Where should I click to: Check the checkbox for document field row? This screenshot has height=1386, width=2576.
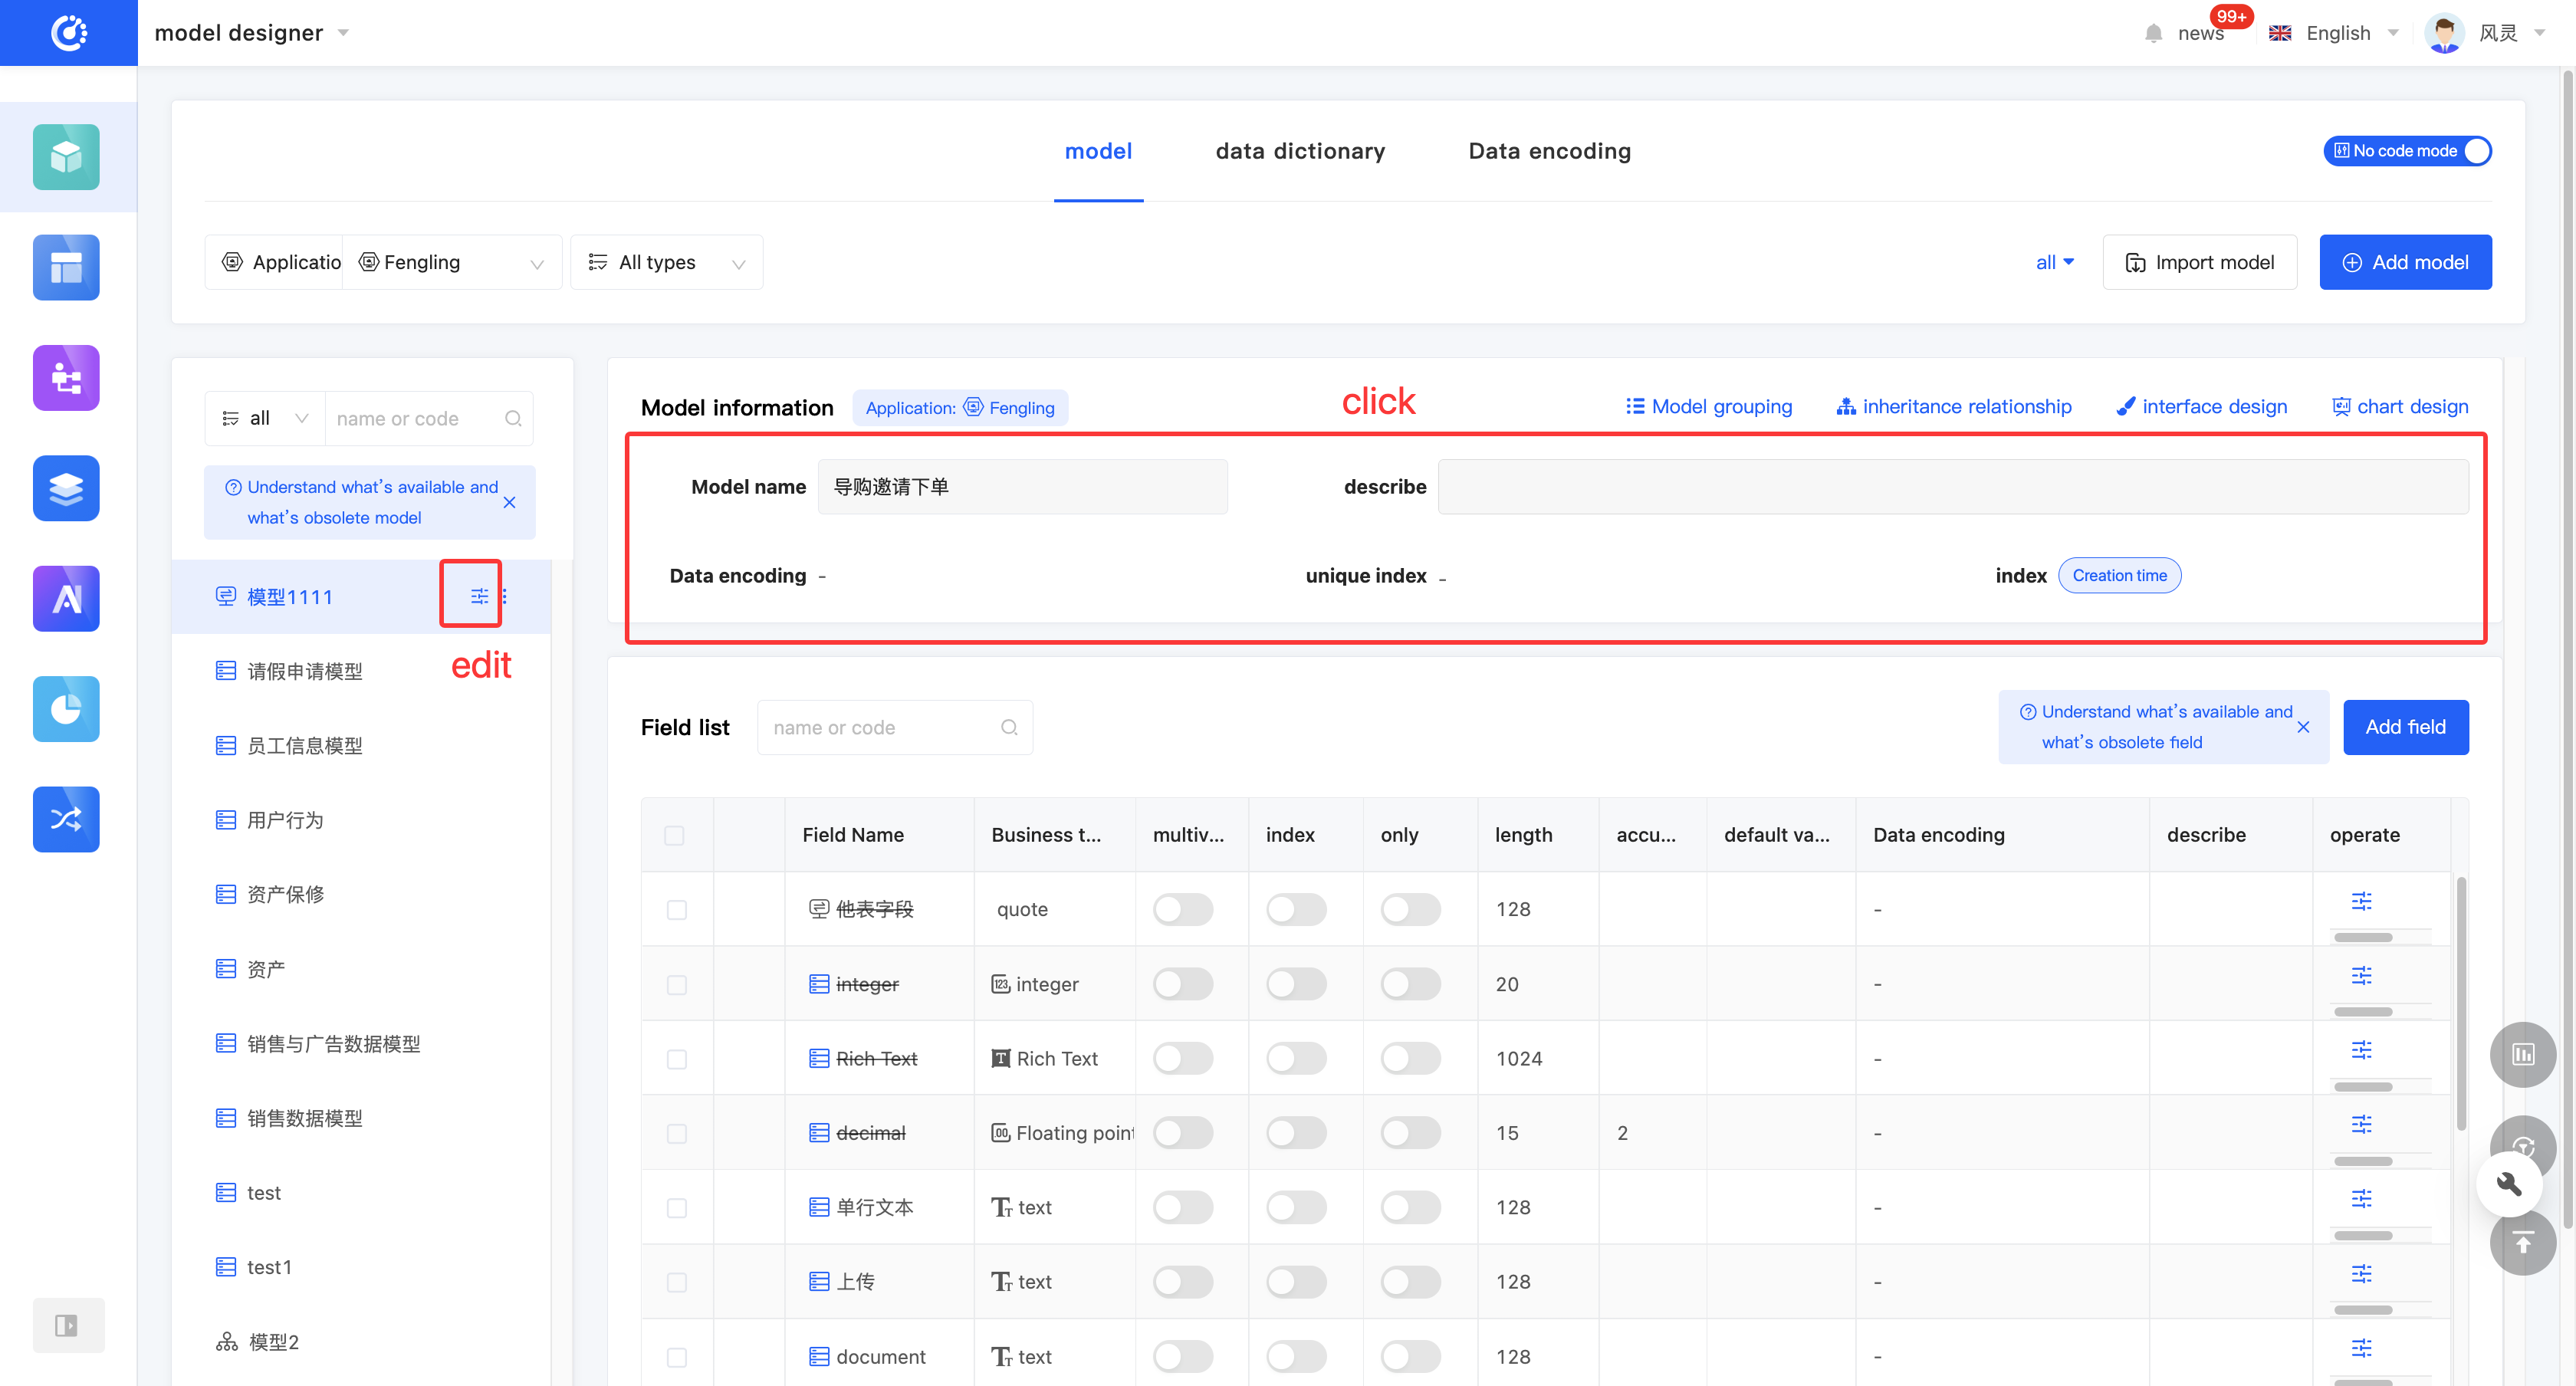coord(677,1357)
